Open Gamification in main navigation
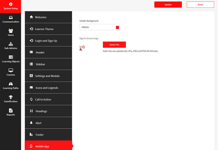218x150 pixels. coord(11,99)
